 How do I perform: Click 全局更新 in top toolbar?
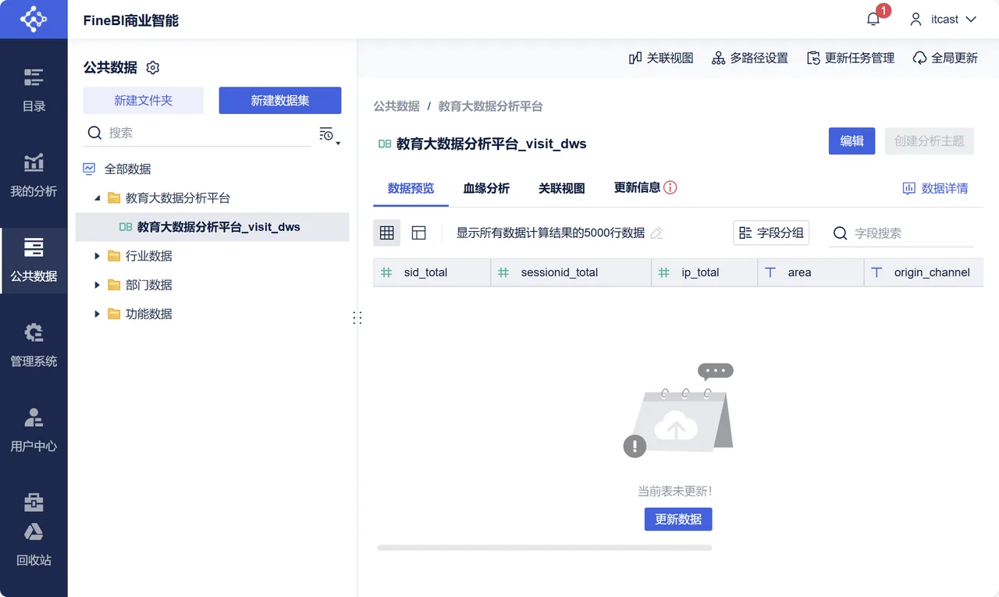(945, 58)
